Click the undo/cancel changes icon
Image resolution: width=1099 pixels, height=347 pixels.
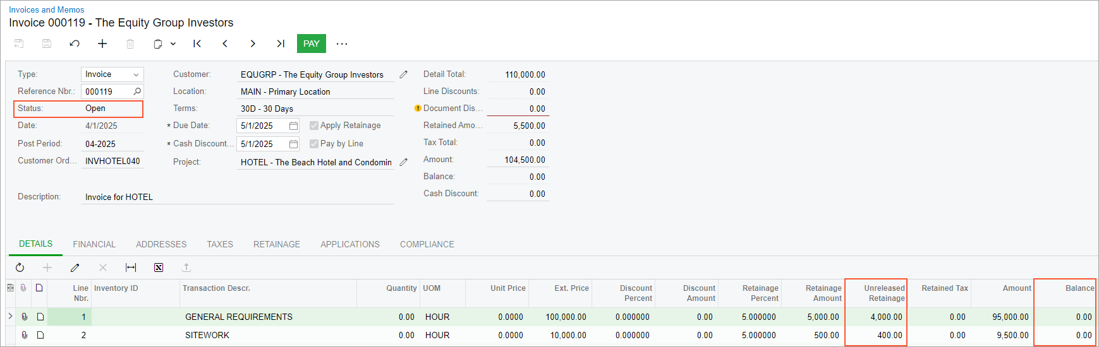75,44
